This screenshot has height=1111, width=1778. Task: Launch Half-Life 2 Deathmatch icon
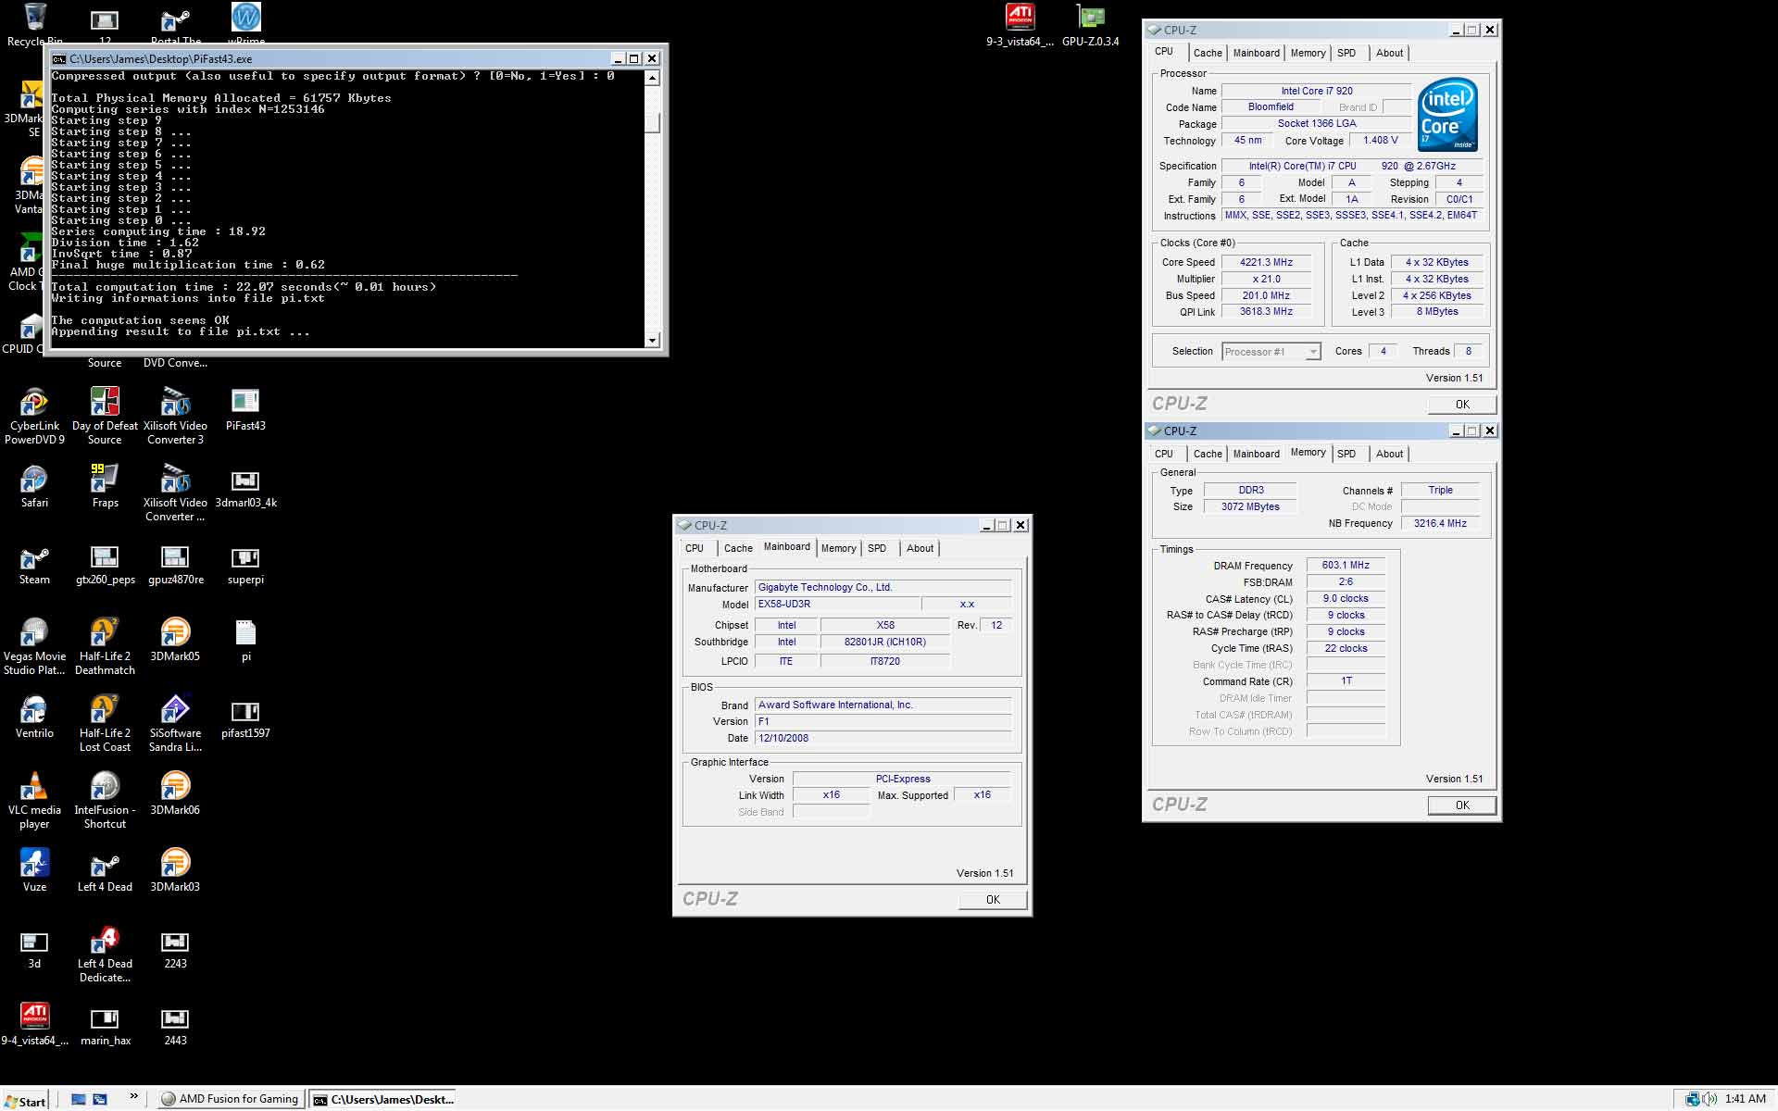pyautogui.click(x=105, y=632)
